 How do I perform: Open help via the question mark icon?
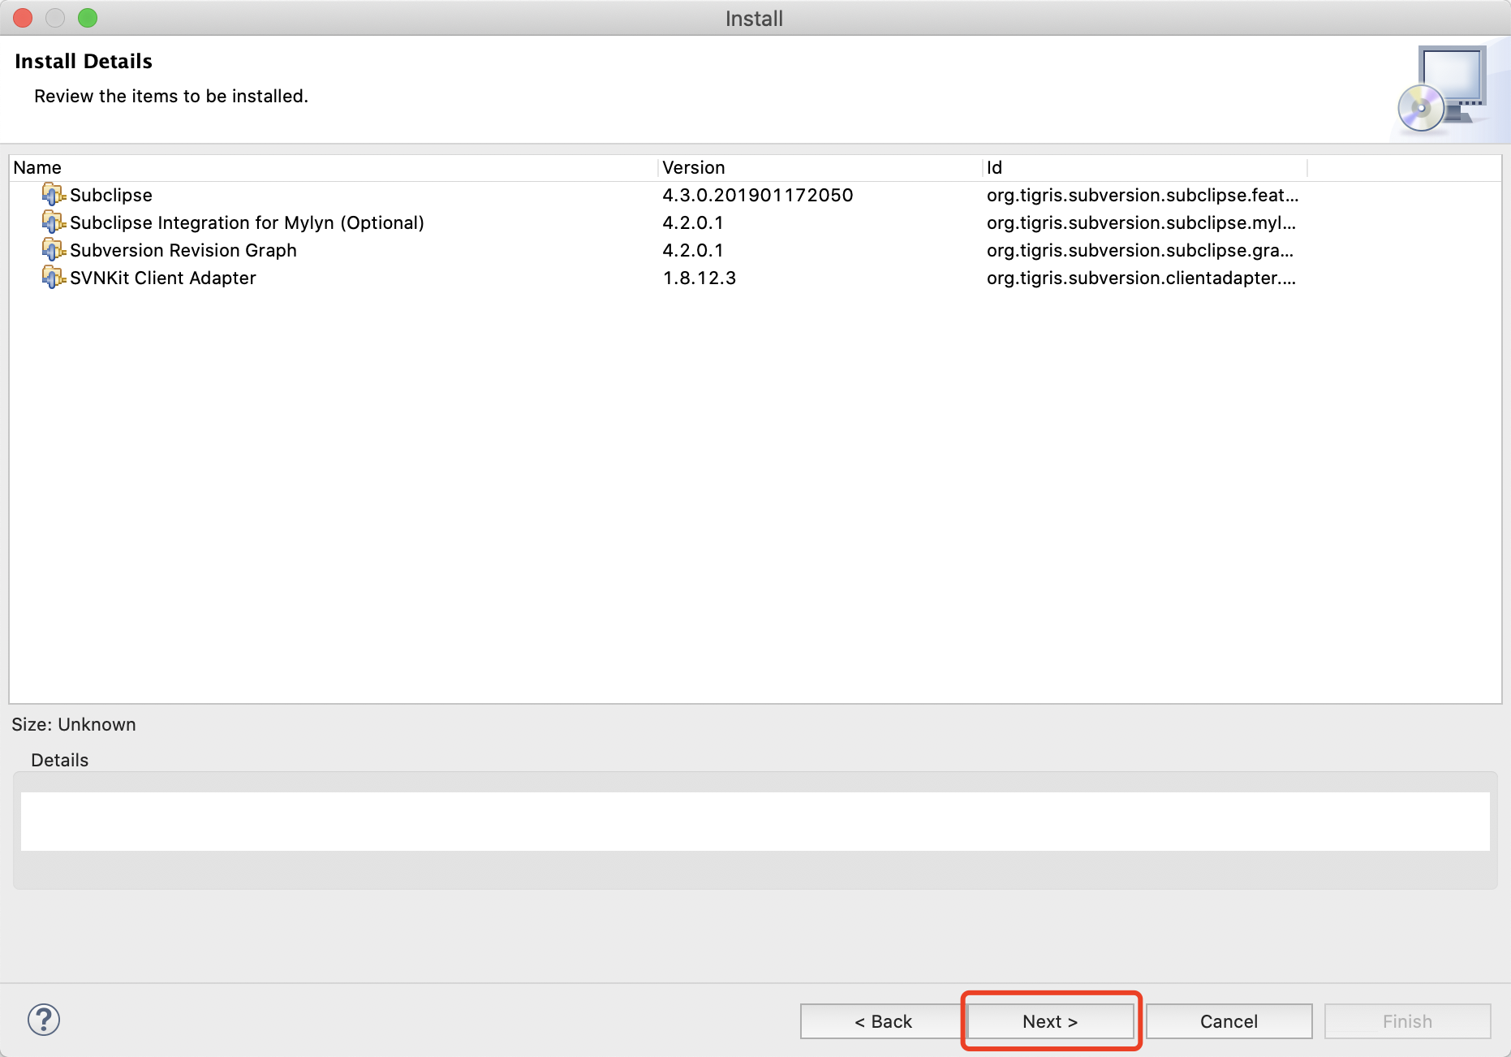click(44, 1020)
